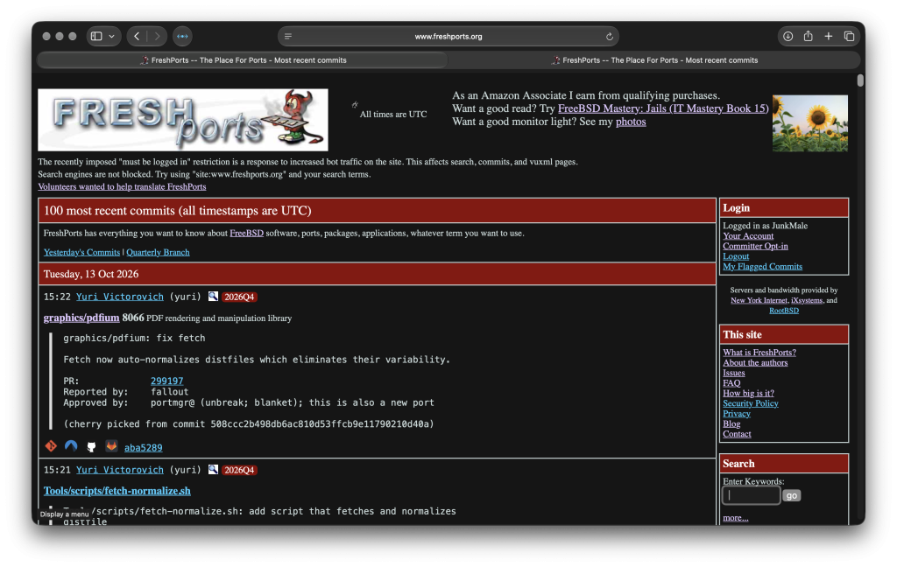Click the 2026Q4 badge on the 15:22 commit
The height and width of the screenshot is (567, 897).
239,297
